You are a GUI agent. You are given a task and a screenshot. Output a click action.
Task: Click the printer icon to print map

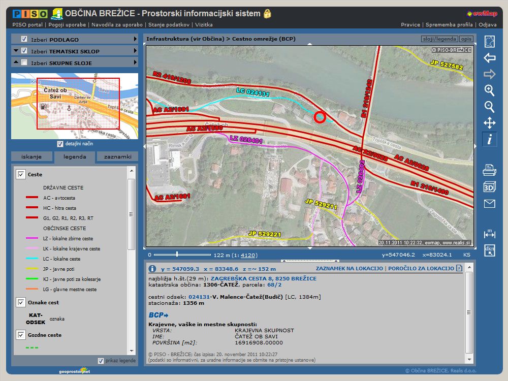(489, 169)
